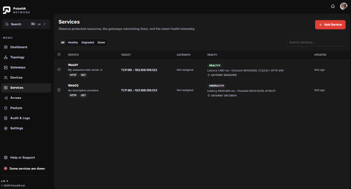Click the HEALTH column header
The image size is (351, 189).
click(212, 55)
